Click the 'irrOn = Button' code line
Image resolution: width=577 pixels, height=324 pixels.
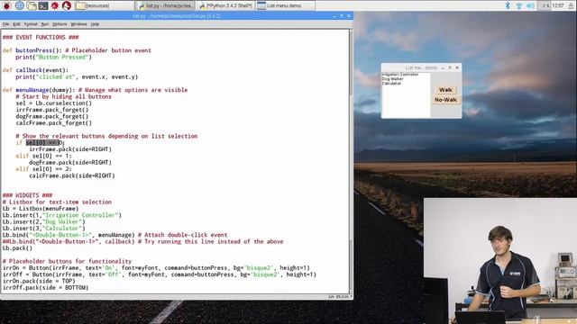click(156, 268)
